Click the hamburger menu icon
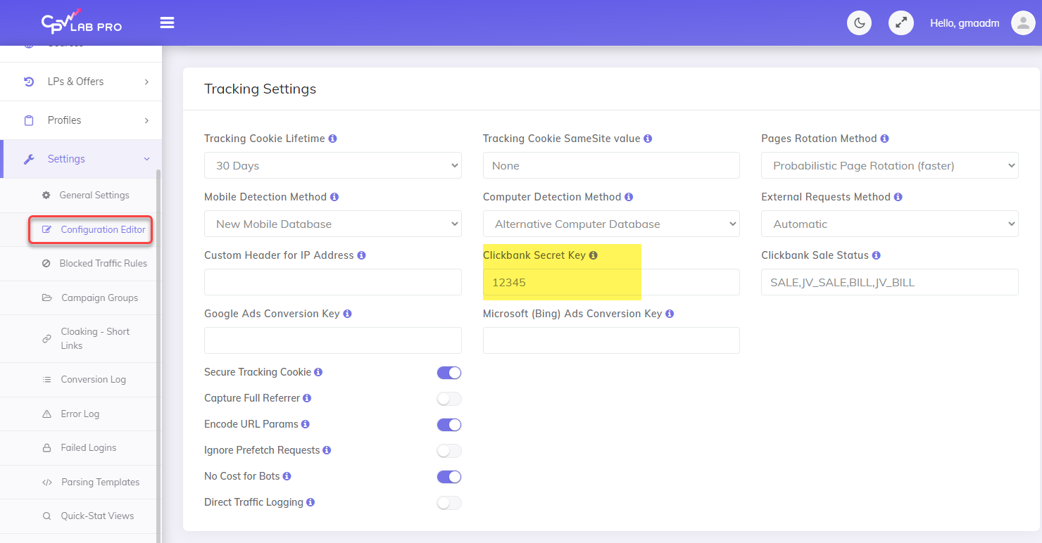 point(167,23)
